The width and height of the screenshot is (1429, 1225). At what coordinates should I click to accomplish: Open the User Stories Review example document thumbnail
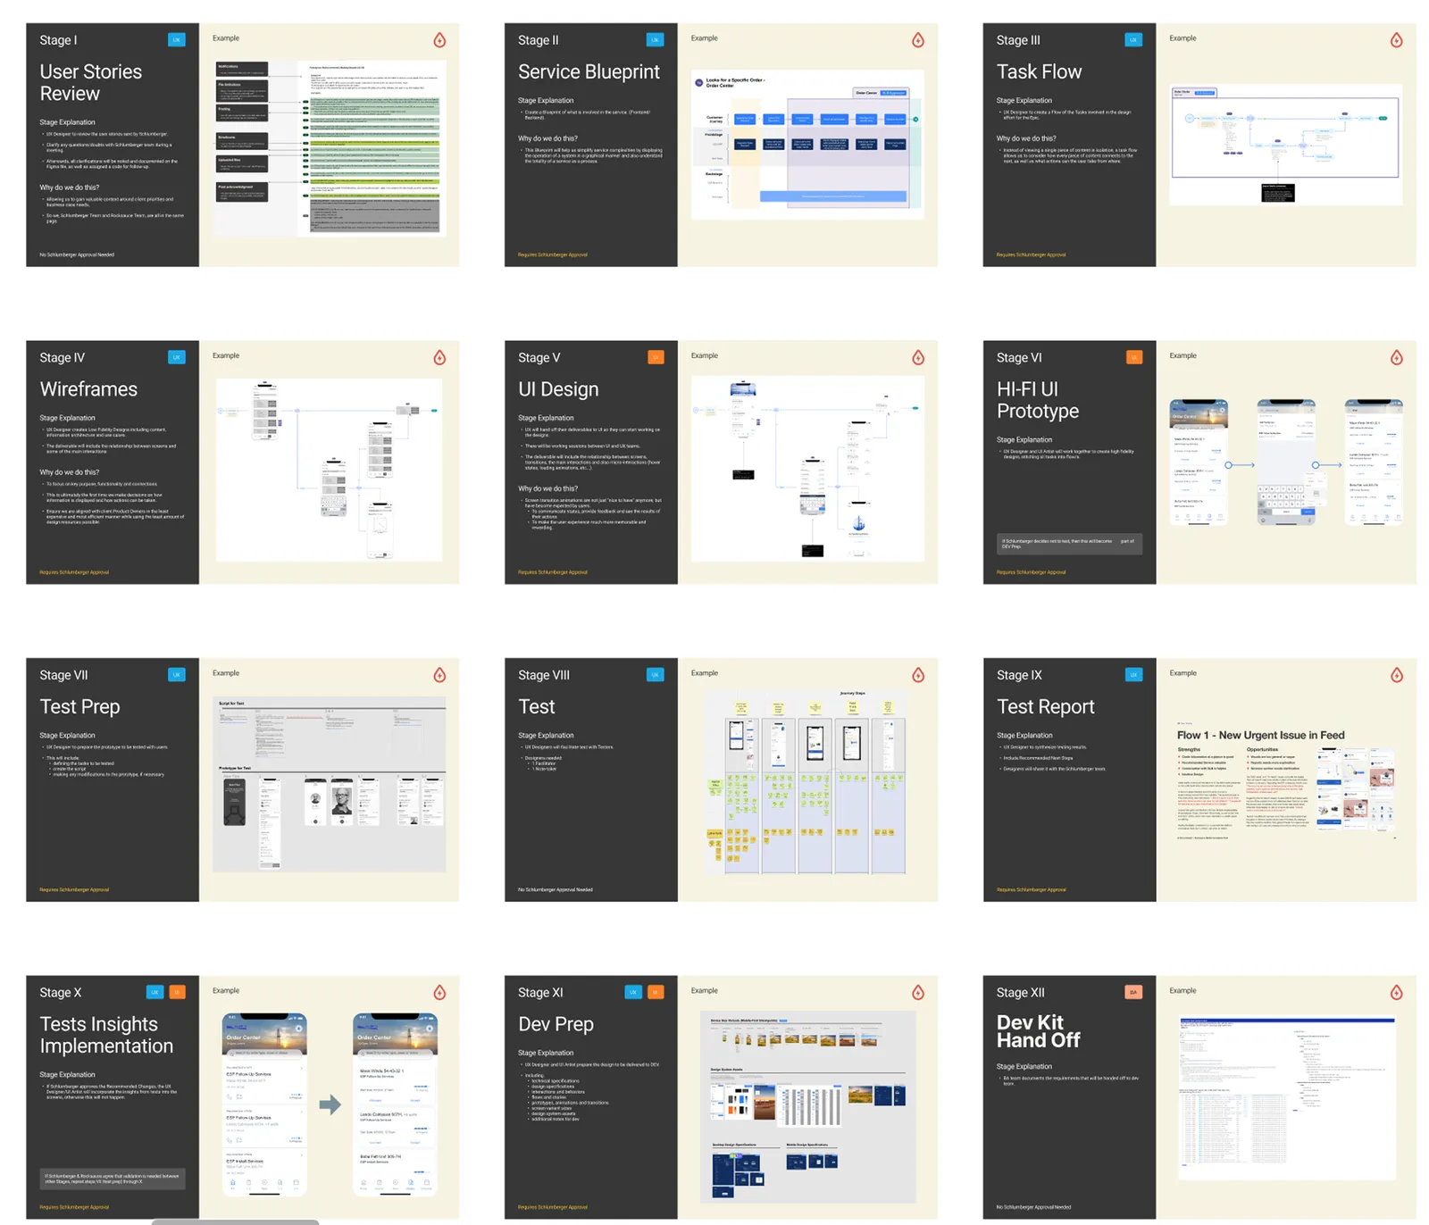330,147
